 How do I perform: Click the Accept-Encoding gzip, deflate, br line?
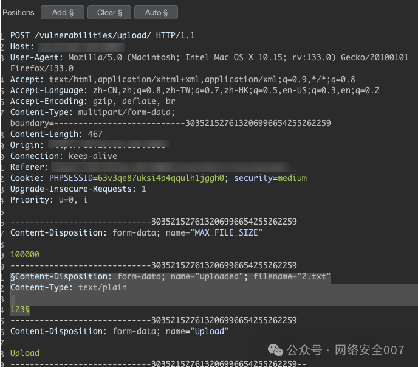(x=93, y=101)
